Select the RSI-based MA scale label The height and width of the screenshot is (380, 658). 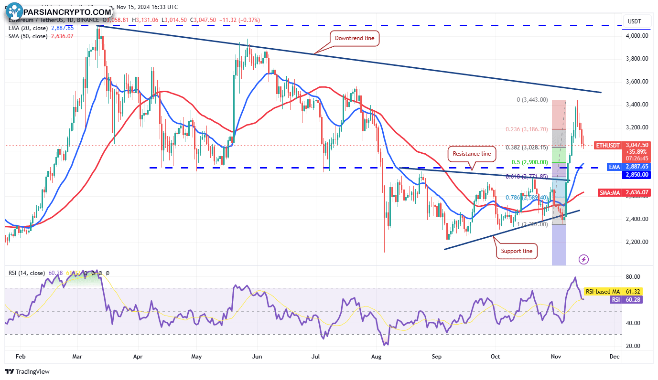[x=604, y=292]
